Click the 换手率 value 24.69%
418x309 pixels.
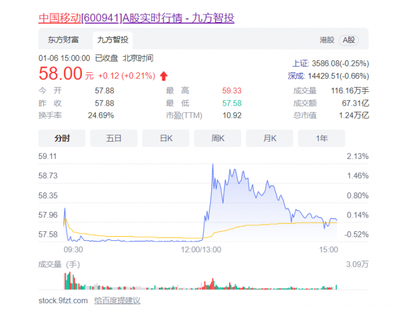click(x=101, y=115)
